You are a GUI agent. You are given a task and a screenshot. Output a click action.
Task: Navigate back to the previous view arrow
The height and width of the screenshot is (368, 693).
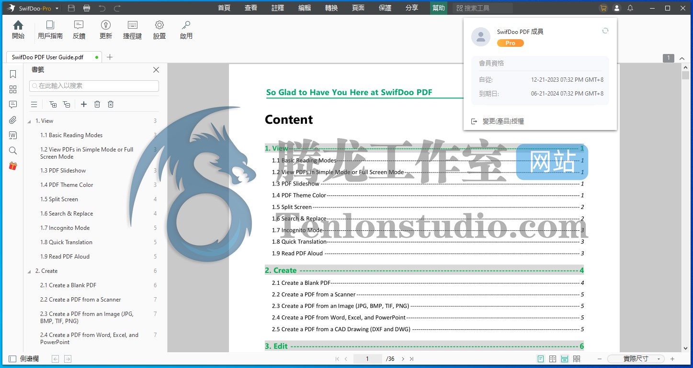click(55, 358)
